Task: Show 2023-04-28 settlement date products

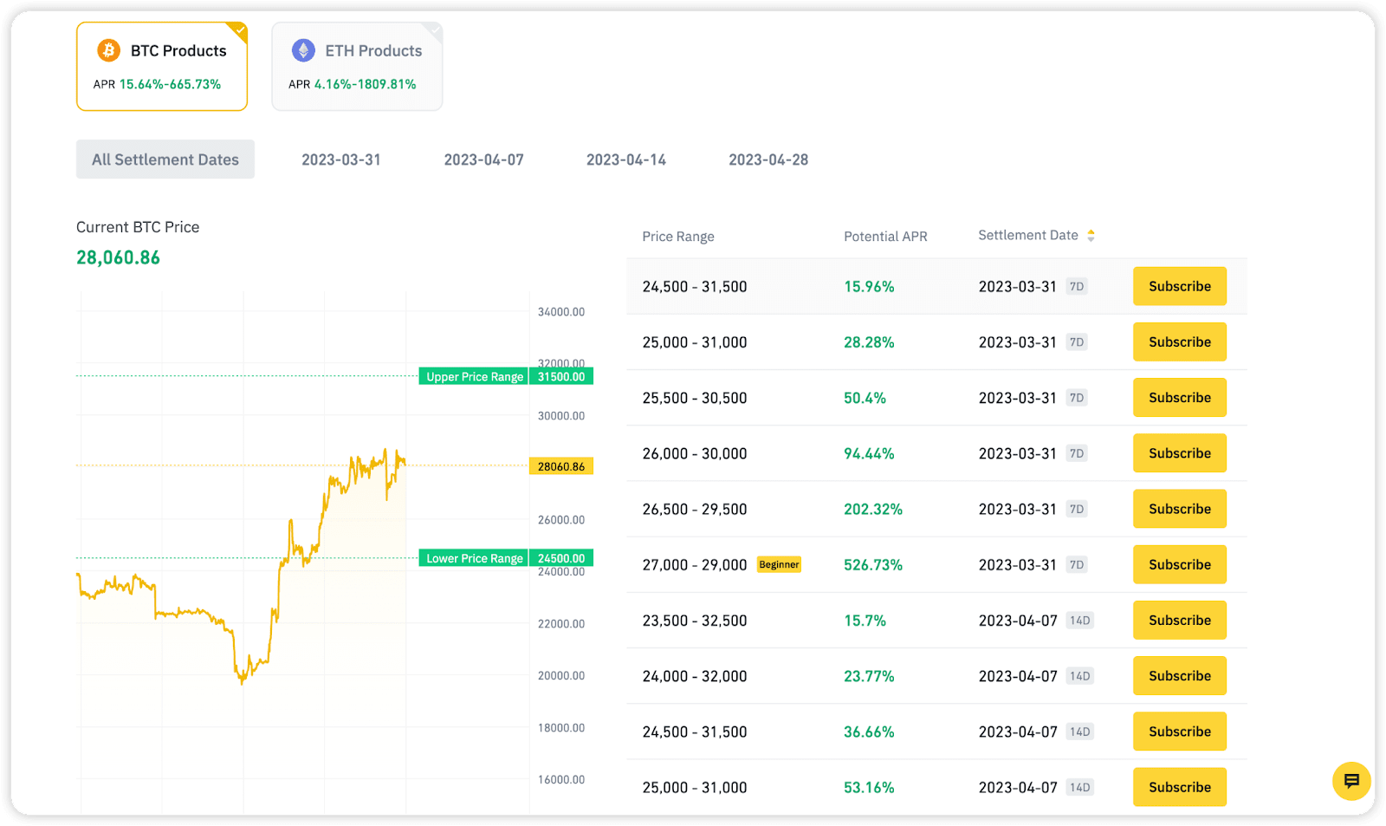Action: click(x=768, y=159)
